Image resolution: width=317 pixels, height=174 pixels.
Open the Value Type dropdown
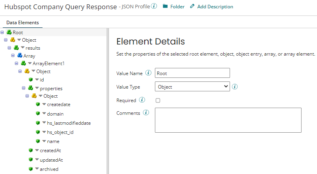point(192,87)
